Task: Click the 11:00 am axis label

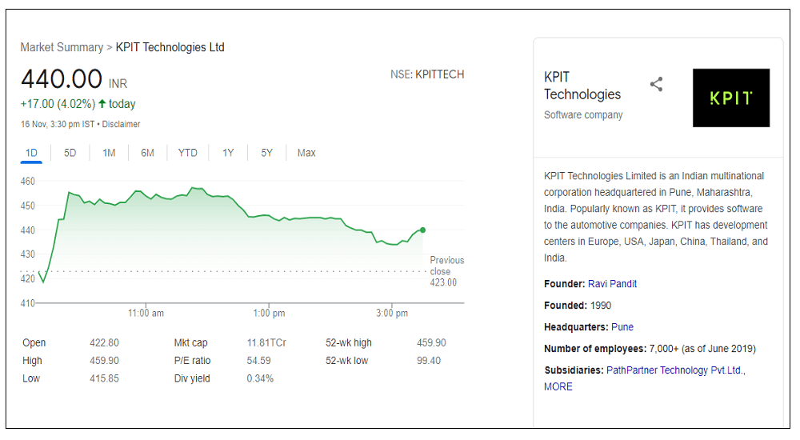Action: [146, 313]
